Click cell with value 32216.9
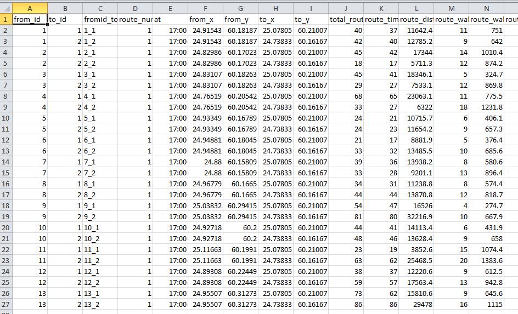 pyautogui.click(x=416, y=216)
